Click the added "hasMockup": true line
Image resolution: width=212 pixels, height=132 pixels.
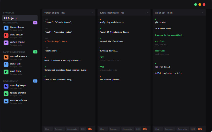pos(56,41)
